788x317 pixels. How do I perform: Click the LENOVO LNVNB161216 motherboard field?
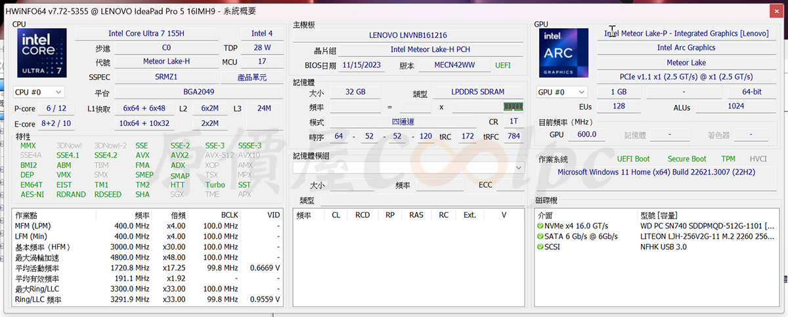[408, 35]
